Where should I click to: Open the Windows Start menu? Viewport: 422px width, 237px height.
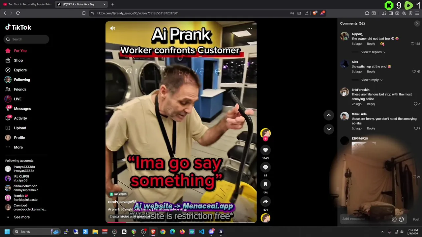7,232
